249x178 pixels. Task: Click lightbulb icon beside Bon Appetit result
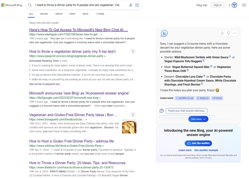point(133,115)
